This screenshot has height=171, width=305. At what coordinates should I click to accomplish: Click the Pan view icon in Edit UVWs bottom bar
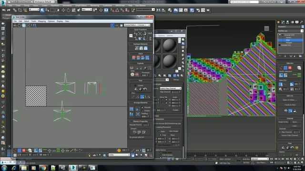point(132,155)
